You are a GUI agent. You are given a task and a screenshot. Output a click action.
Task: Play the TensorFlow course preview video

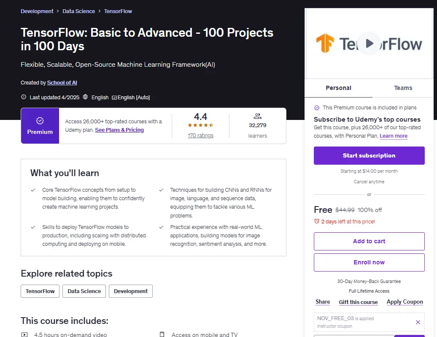tap(369, 43)
